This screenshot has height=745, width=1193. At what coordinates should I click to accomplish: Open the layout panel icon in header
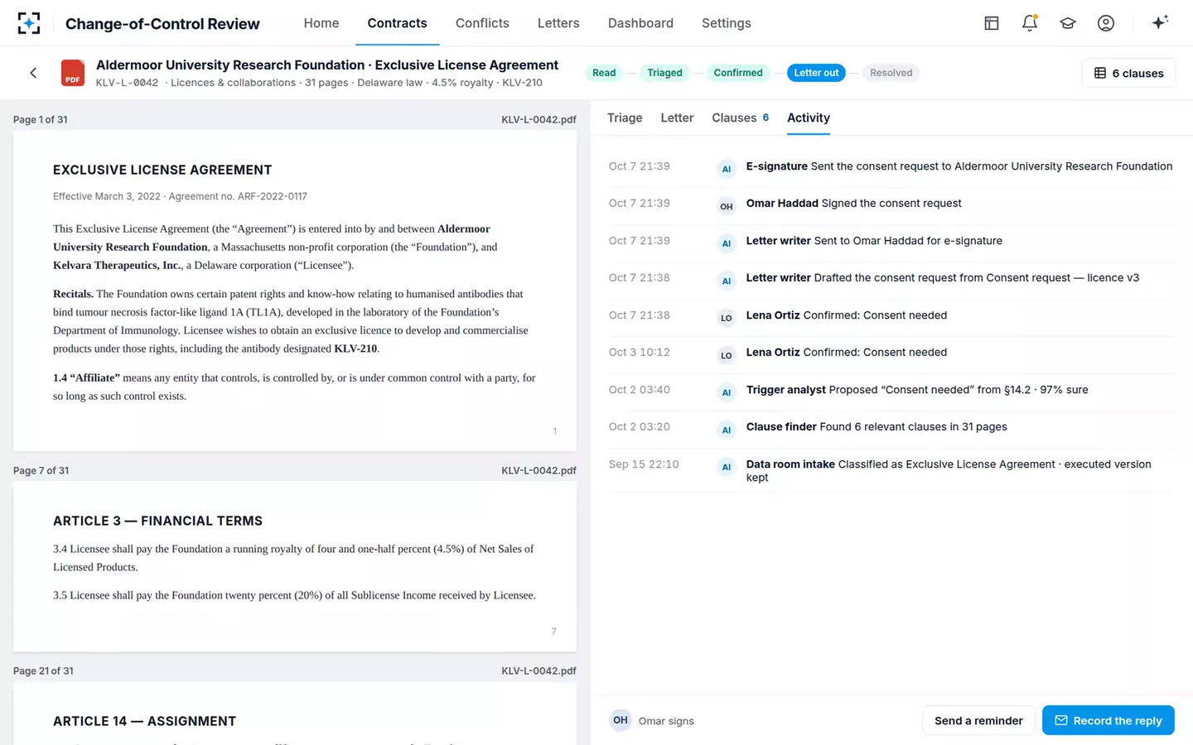click(x=992, y=23)
